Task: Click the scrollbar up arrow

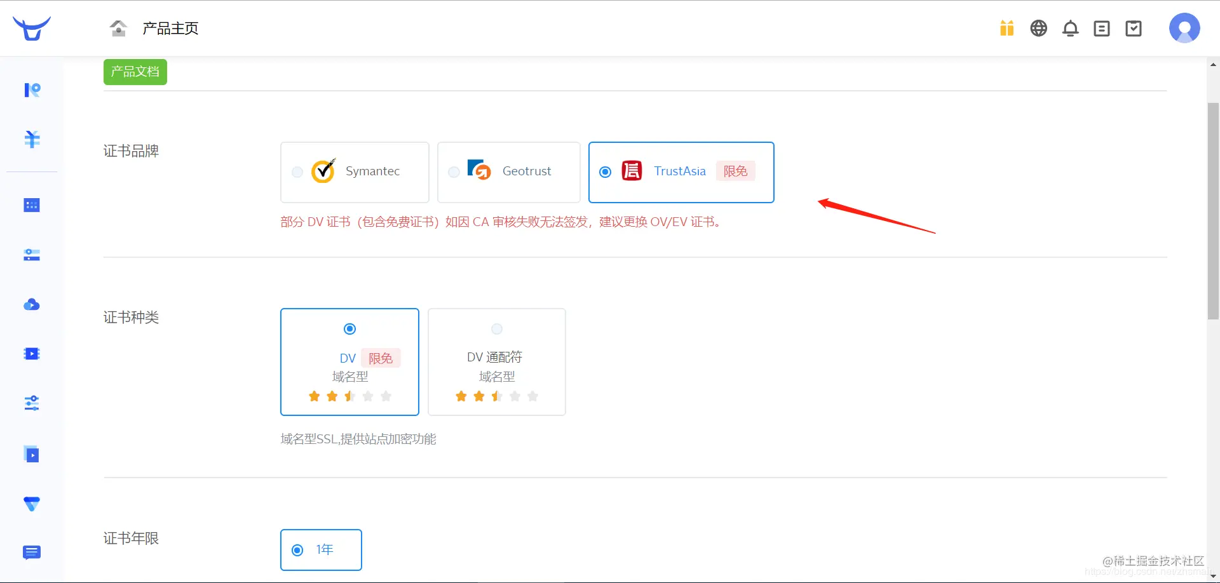Action: coord(1214,64)
